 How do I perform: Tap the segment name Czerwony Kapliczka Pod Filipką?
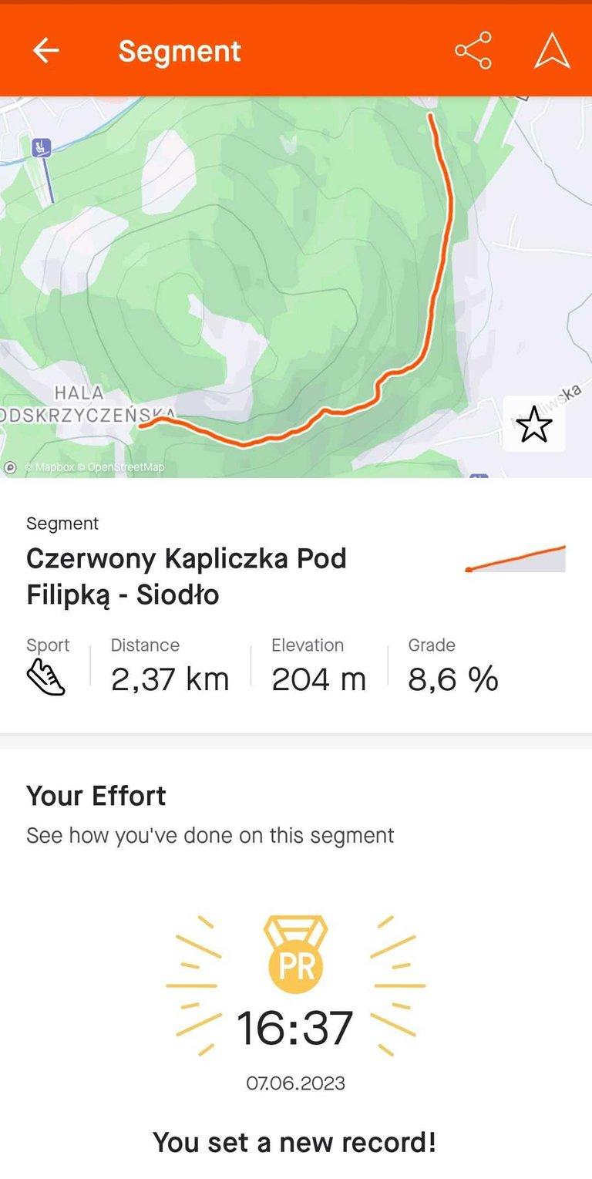(187, 576)
